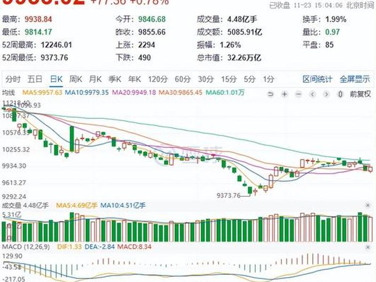
Task: Click the DEA:-2.84 value
Action: 100,247
